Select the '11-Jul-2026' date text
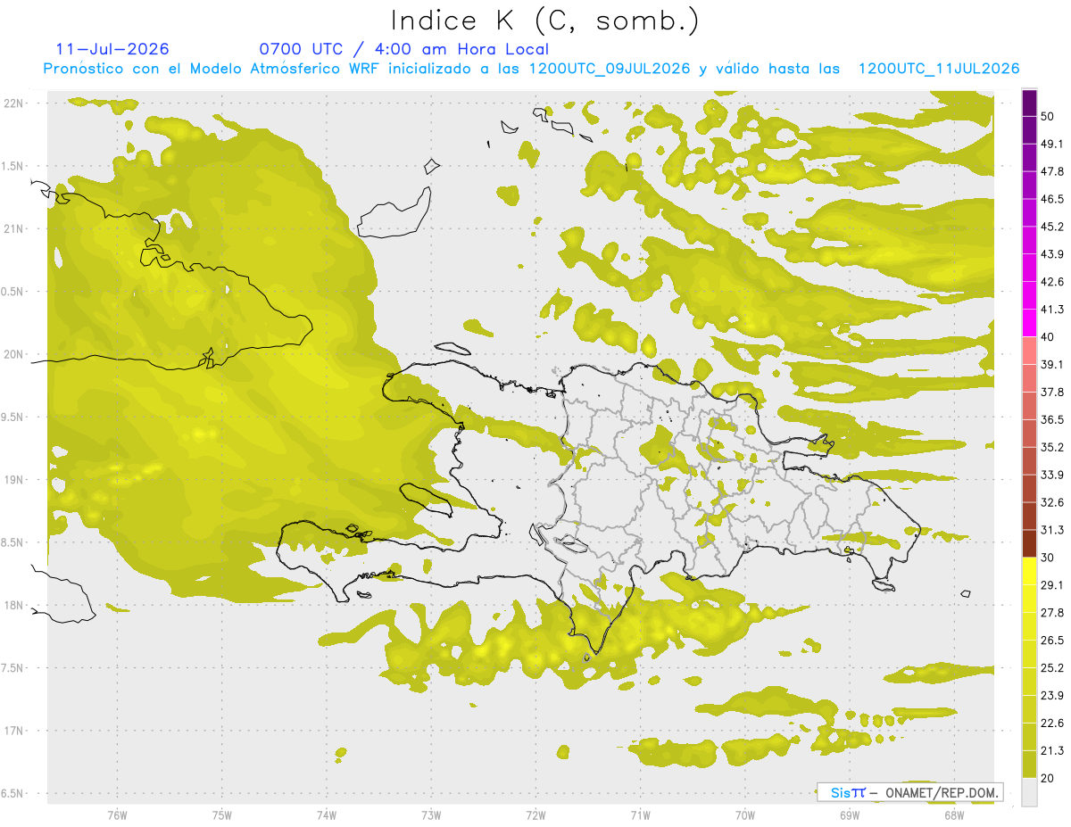 (x=112, y=49)
